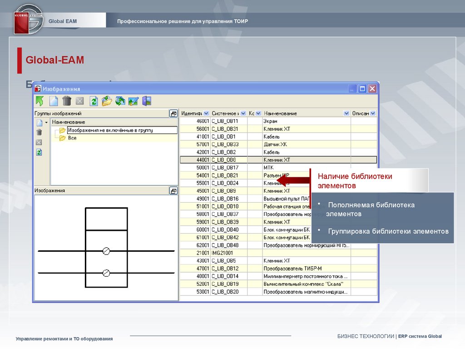Refresh image groups using side panel icon
The image size is (465, 349).
pyautogui.click(x=39, y=152)
